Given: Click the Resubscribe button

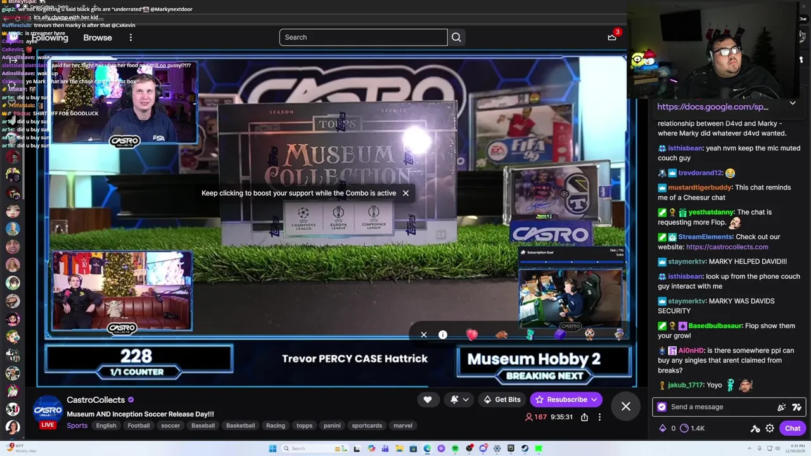Looking at the screenshot, I should (x=566, y=400).
